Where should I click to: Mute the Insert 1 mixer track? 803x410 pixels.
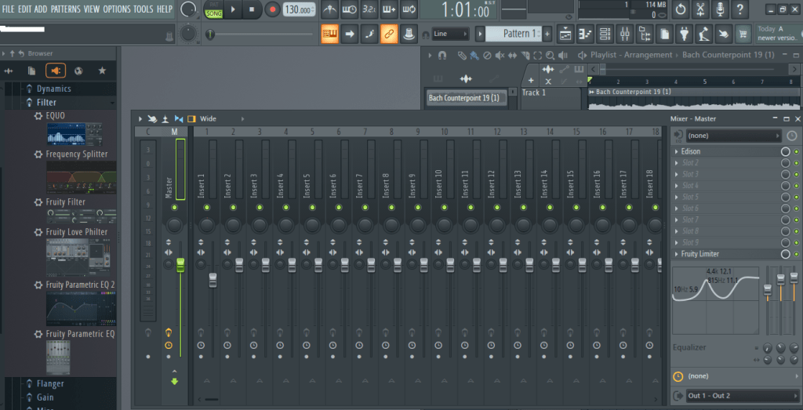click(201, 207)
